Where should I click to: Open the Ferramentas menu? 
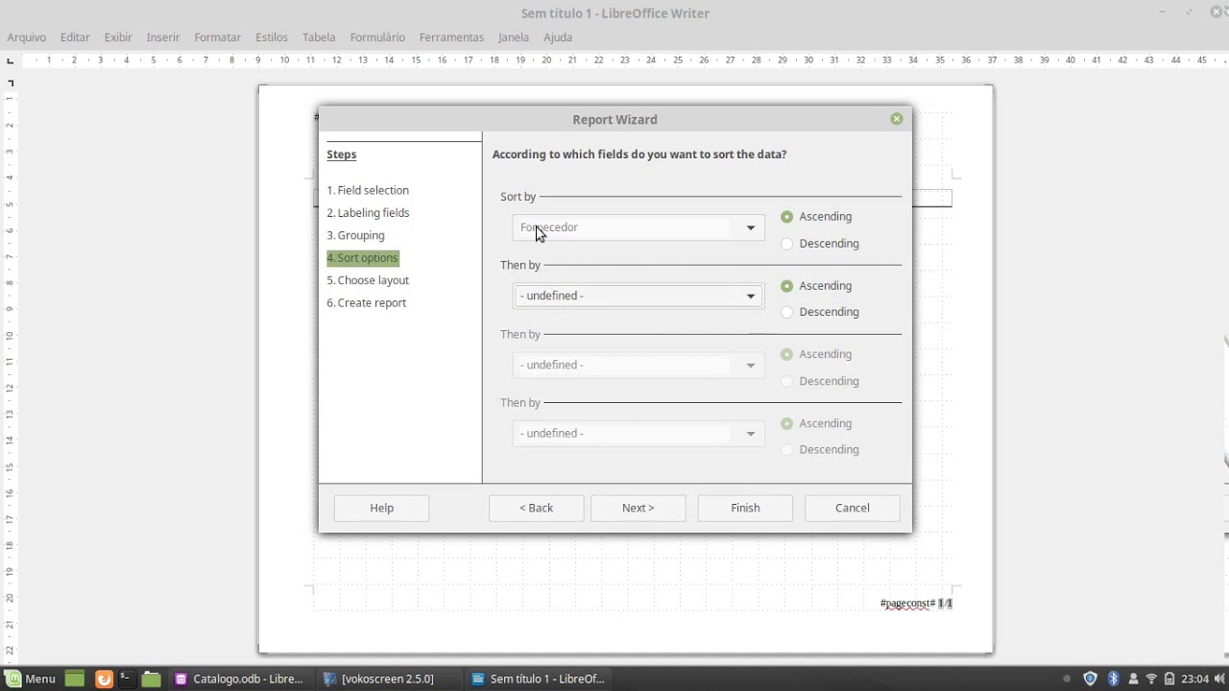click(451, 37)
